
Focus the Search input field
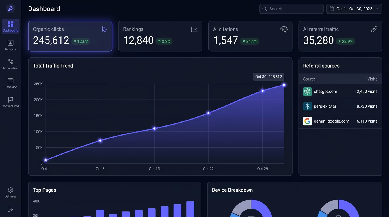[291, 9]
